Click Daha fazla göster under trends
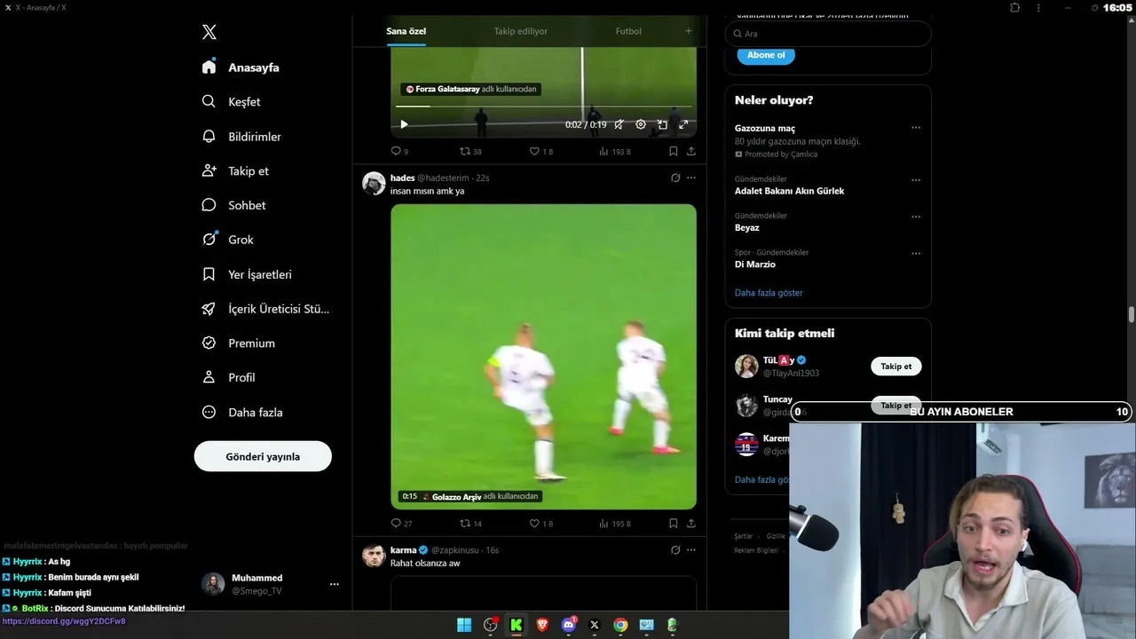The width and height of the screenshot is (1136, 639). (769, 293)
